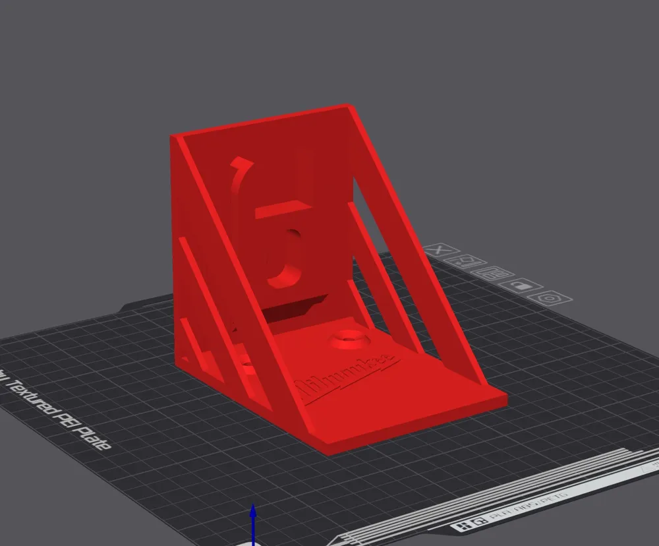The height and width of the screenshot is (546, 659).
Task: Click the small ledge above oval slot
Action: pyautogui.click(x=283, y=208)
